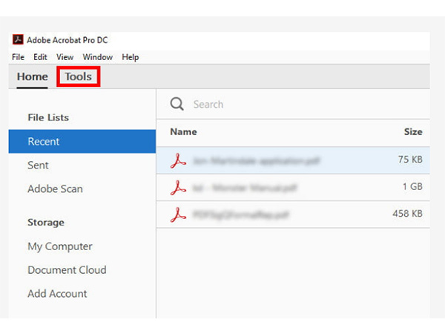Viewport: 445px width, 334px height.
Task: Click the Add Account link
Action: tap(57, 294)
